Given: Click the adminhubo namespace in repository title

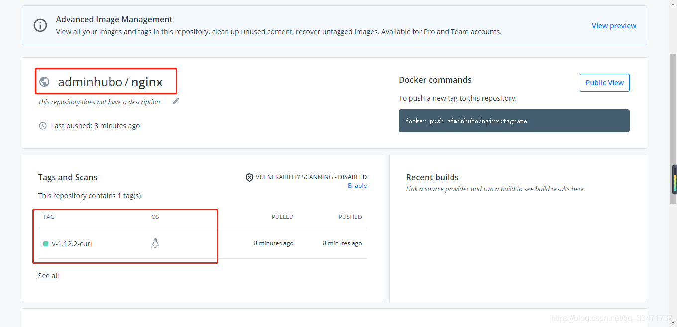Looking at the screenshot, I should point(90,82).
